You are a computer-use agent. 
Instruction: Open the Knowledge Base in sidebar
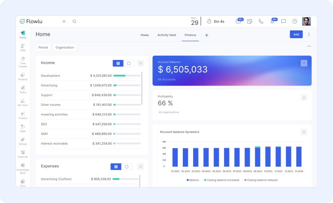point(23,168)
